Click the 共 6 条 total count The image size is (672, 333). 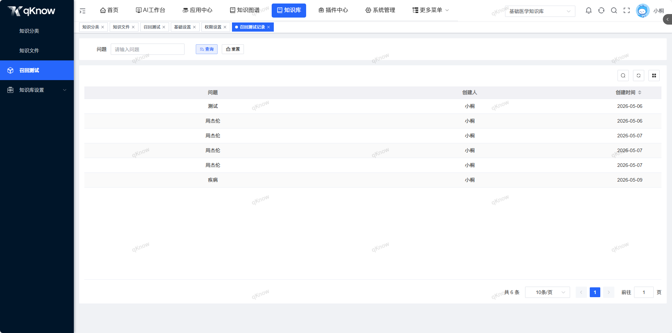[512, 292]
